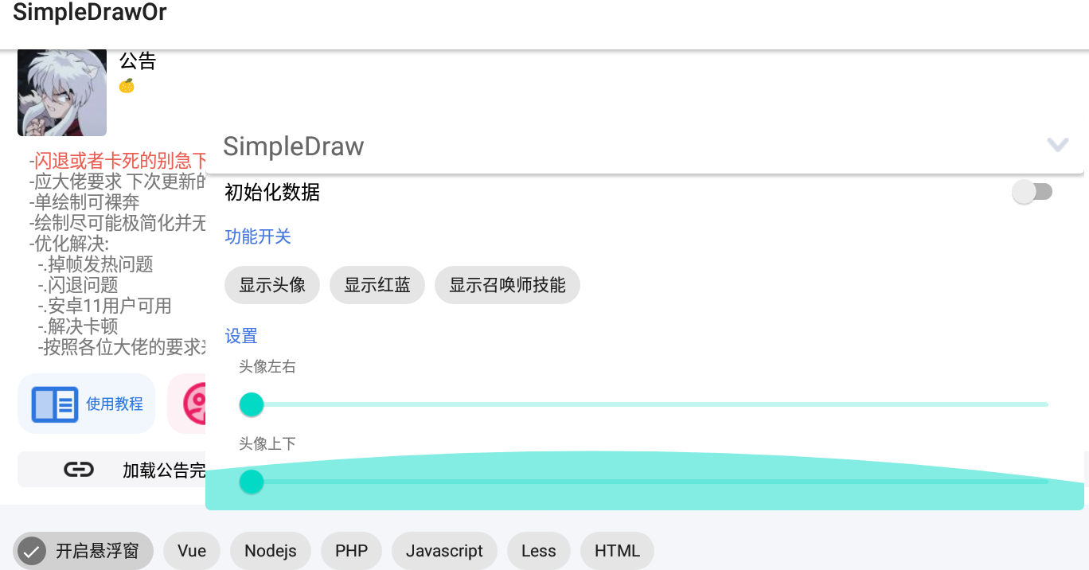
Task: Enable the 显示召唤师技能 chip
Action: [507, 285]
